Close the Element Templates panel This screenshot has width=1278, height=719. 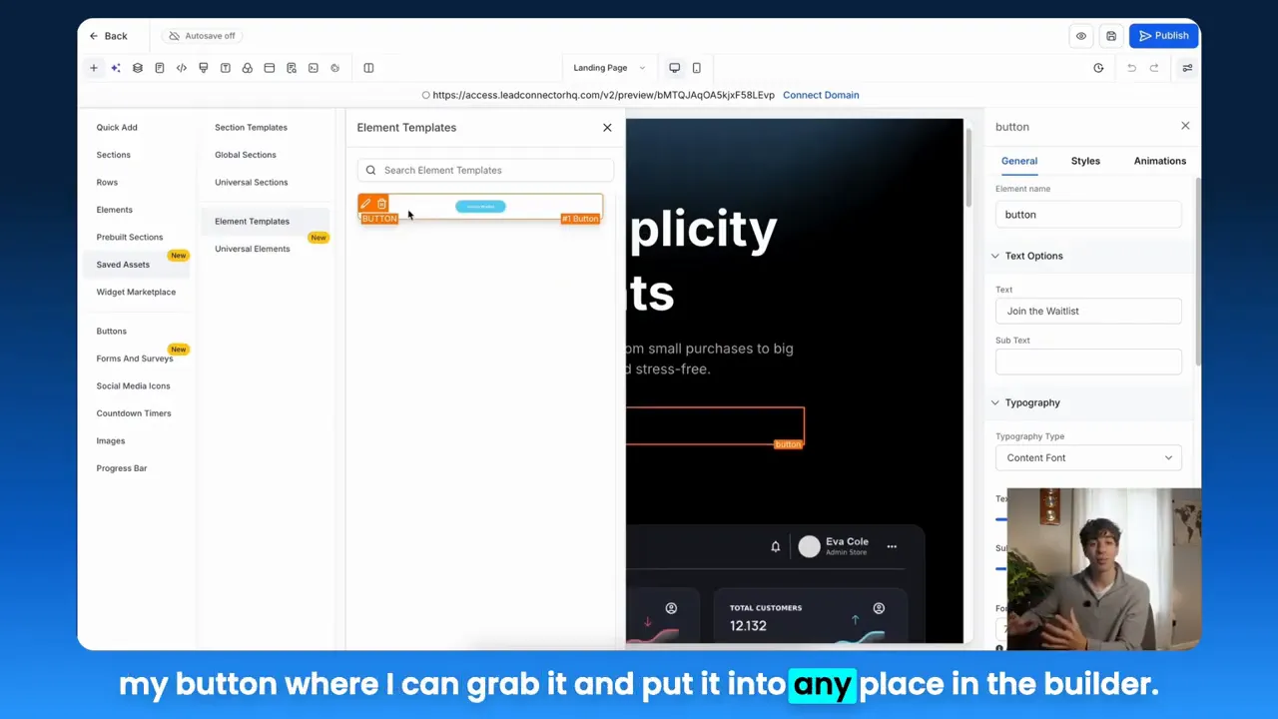(x=607, y=128)
